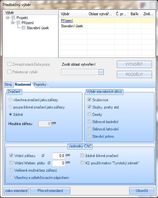Collapse the Projekt tree node
Image resolution: width=158 pixels, height=198 pixels.
pos(7,18)
